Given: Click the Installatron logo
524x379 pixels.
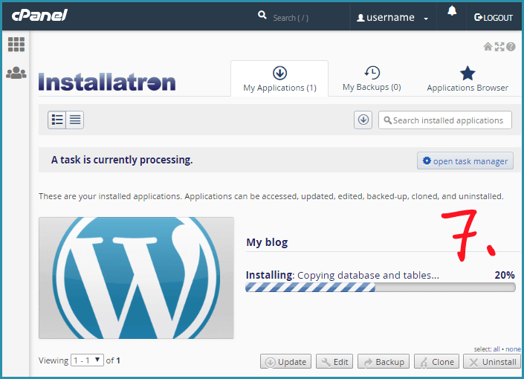Looking at the screenshot, I should coord(107,82).
